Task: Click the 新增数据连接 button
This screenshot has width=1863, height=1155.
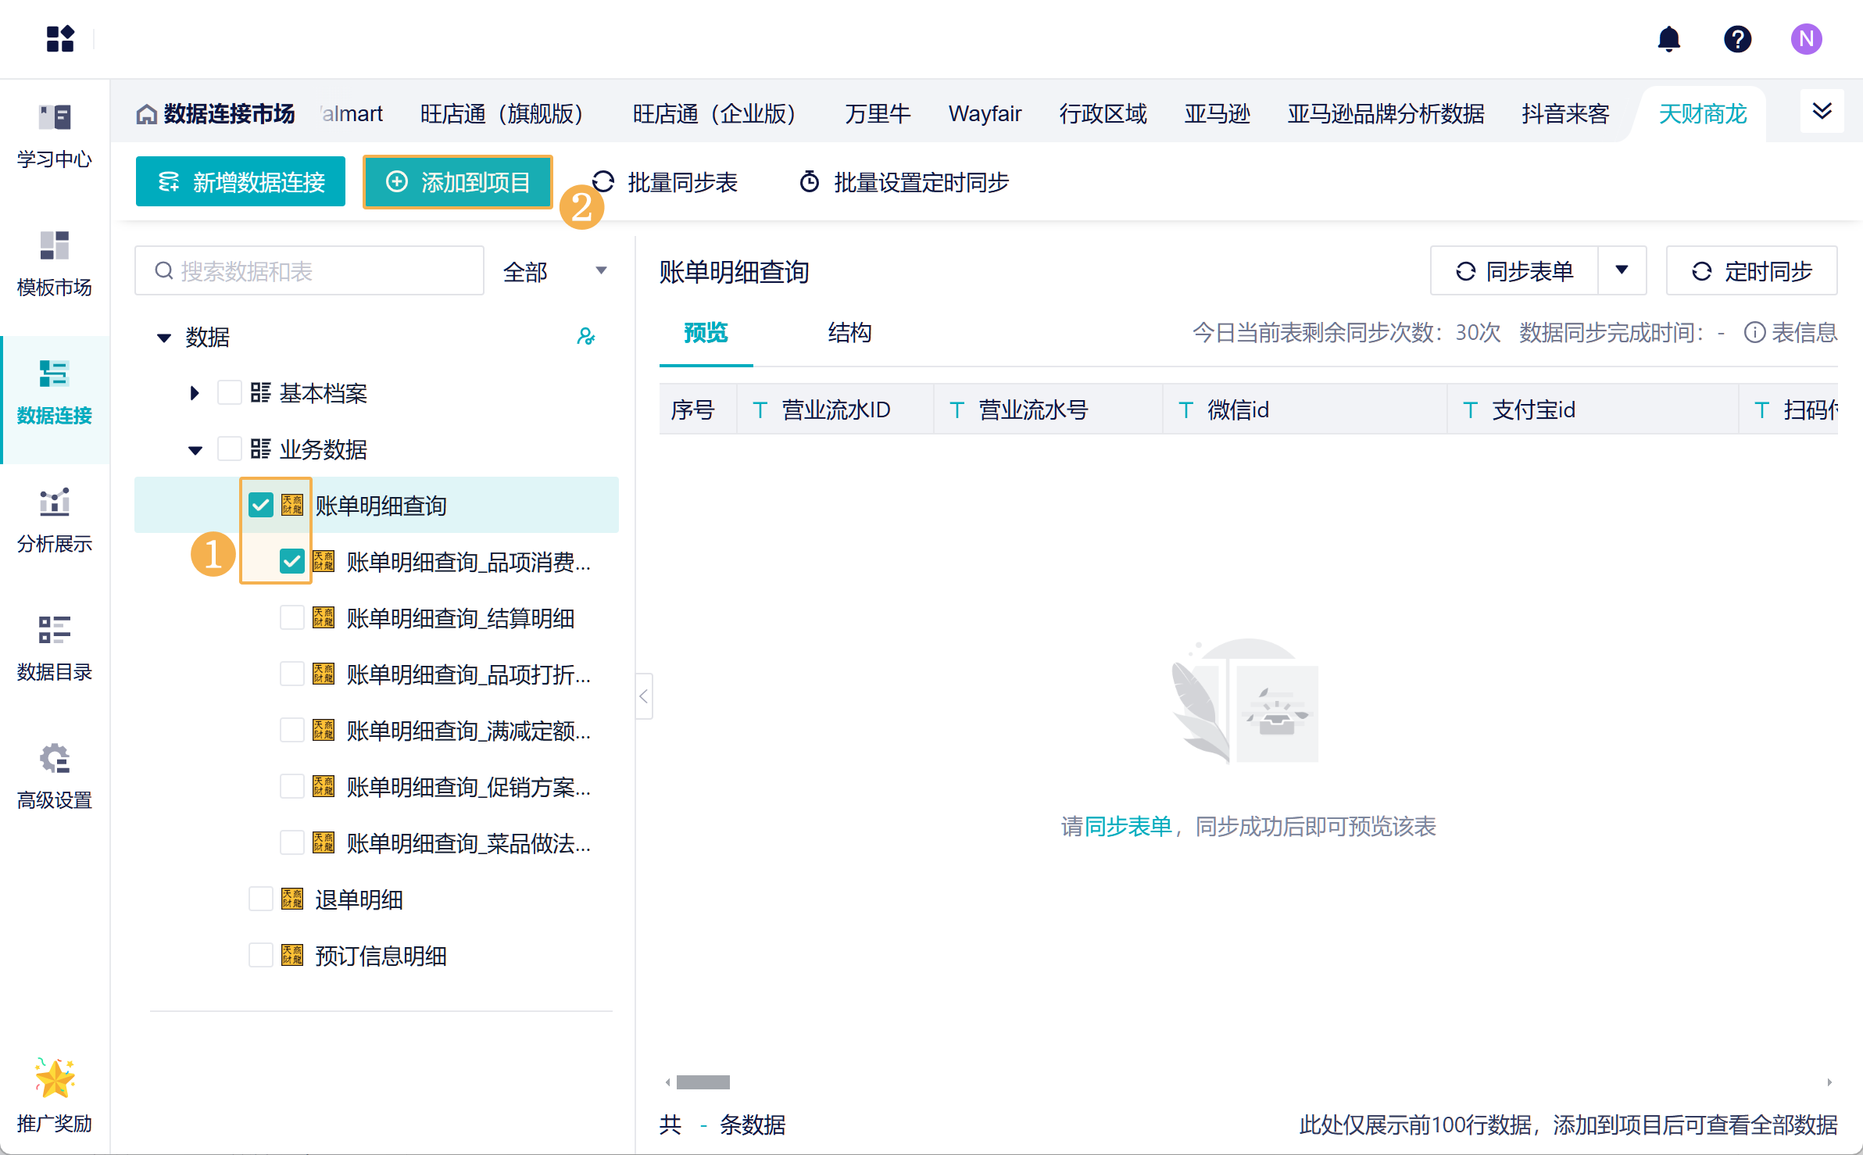Action: pos(241,182)
